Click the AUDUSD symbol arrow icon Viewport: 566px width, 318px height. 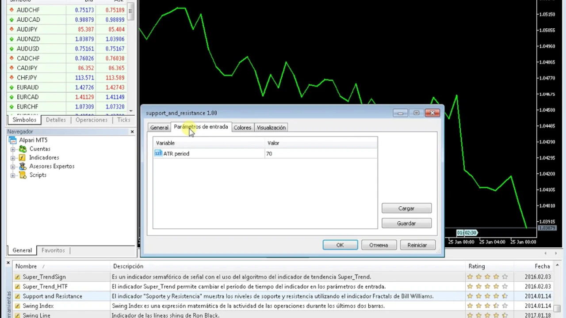pos(11,49)
